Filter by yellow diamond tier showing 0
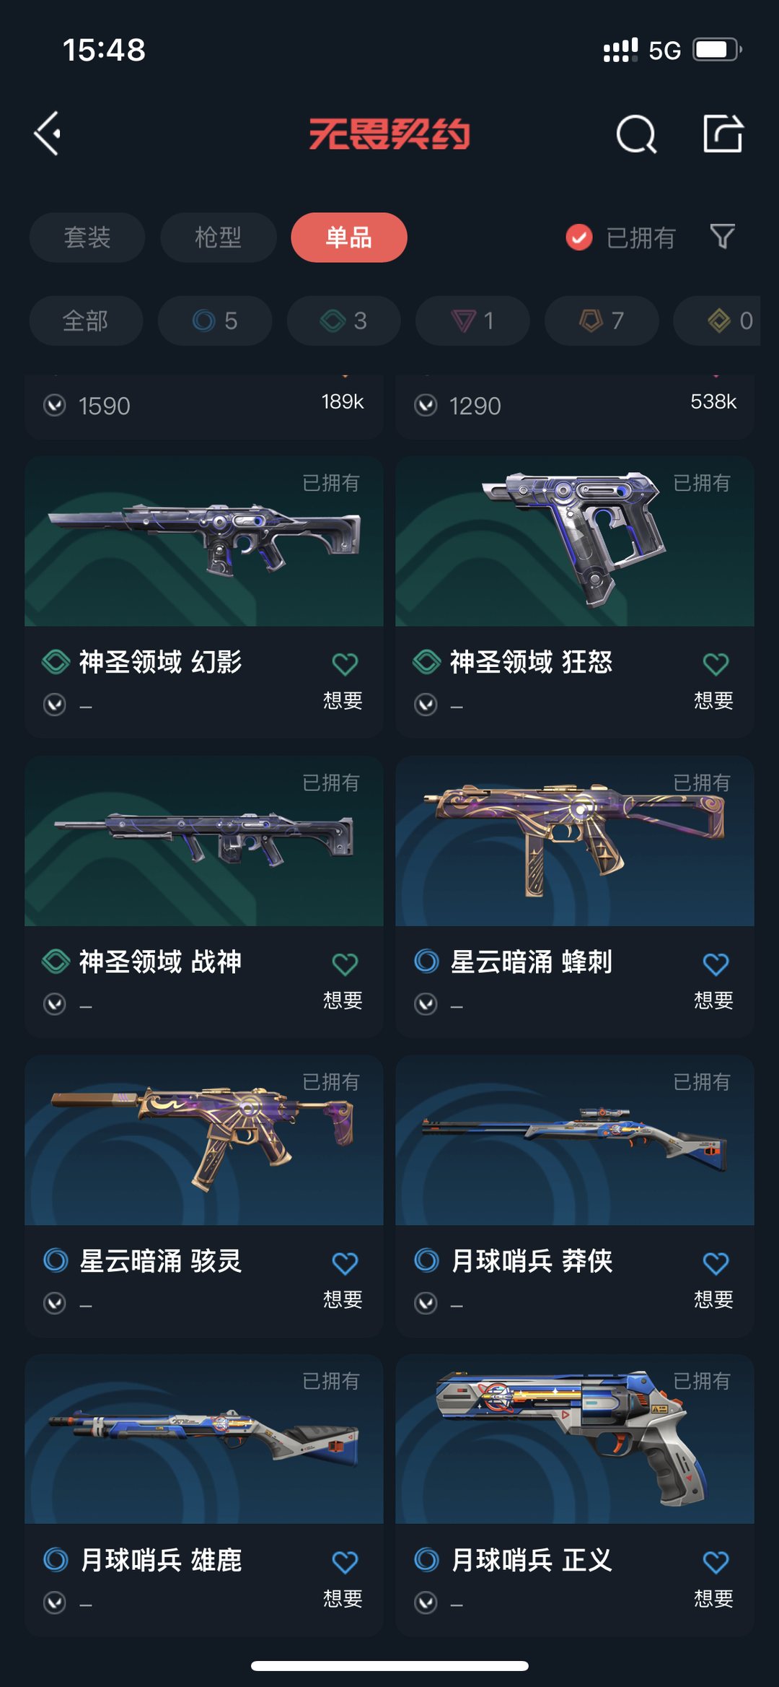 click(717, 321)
